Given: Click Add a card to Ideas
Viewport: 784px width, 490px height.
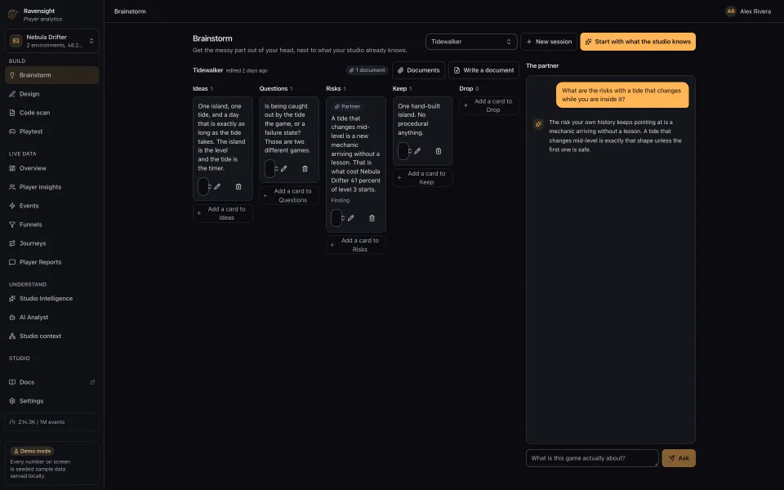Looking at the screenshot, I should 222,213.
